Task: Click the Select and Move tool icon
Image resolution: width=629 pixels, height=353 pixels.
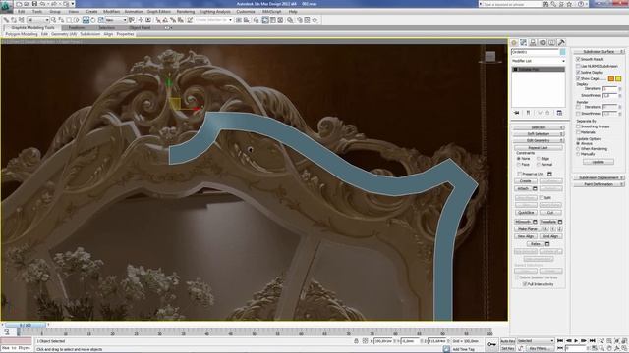Action: coord(86,20)
